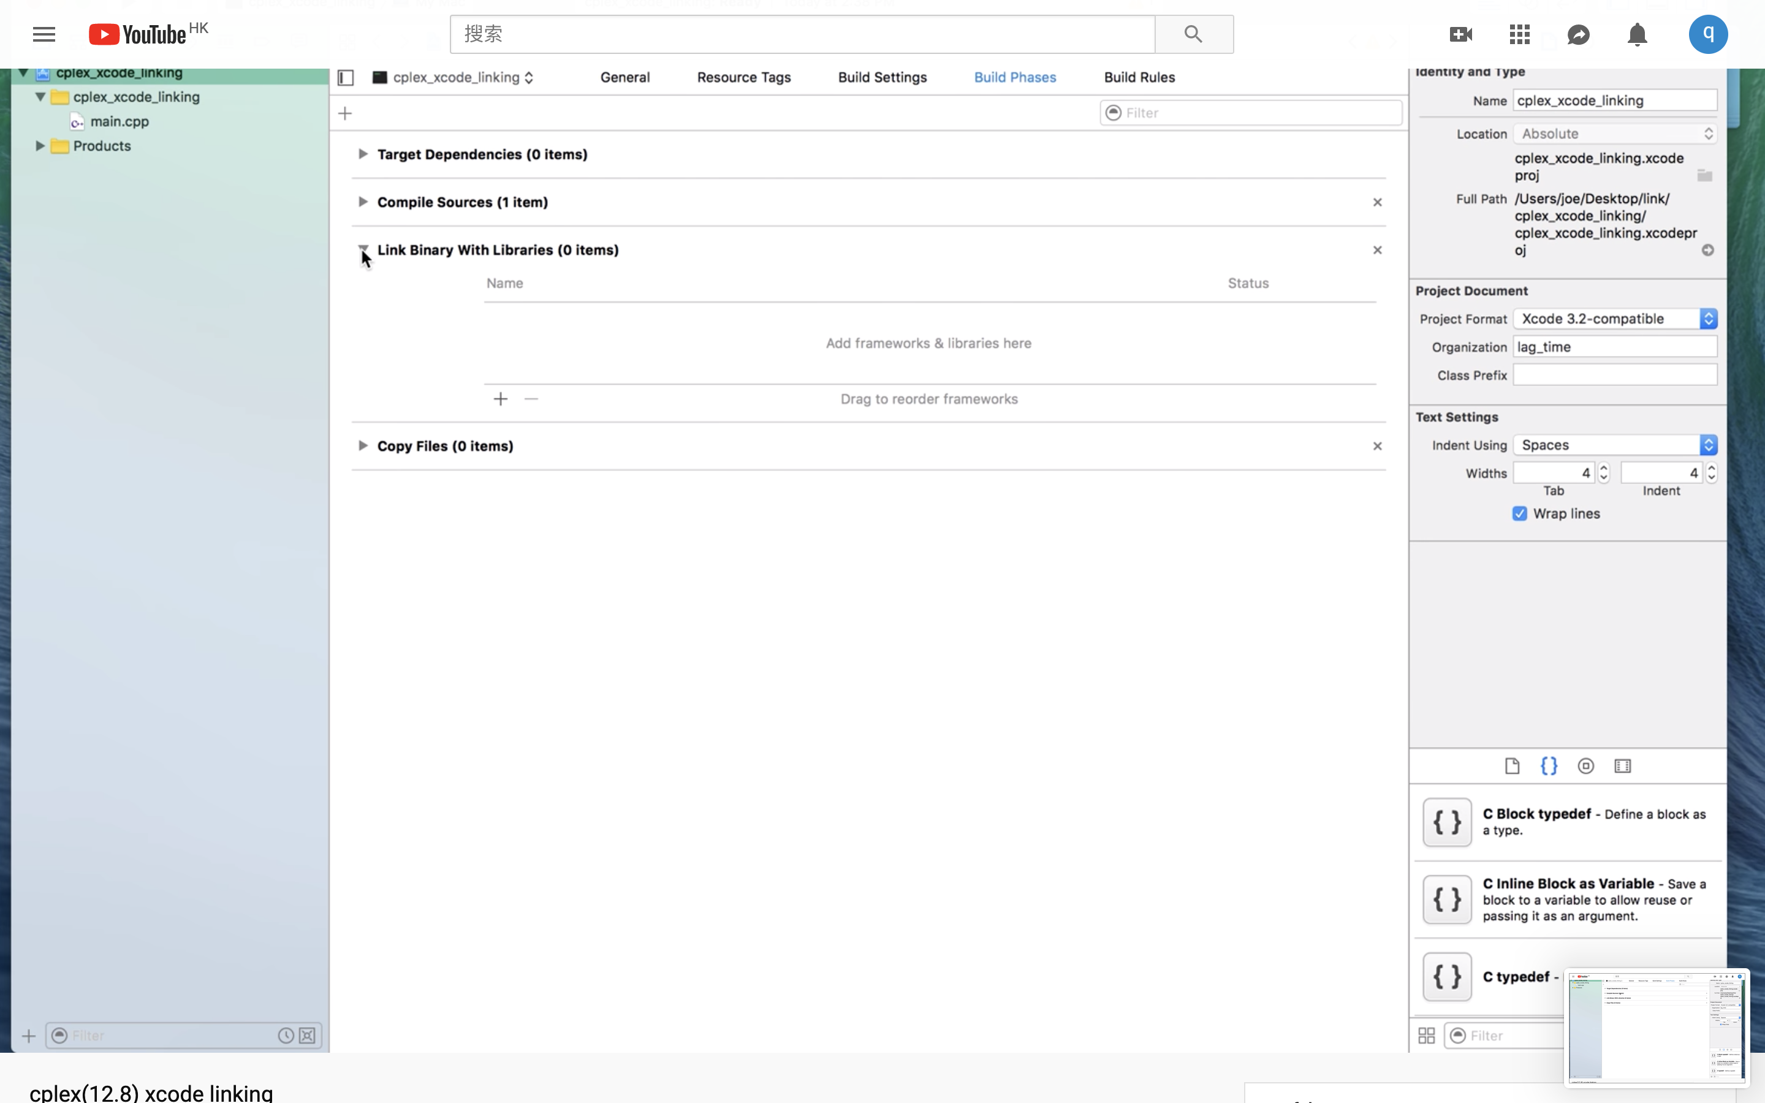Screen dimensions: 1765x1103
Task: Select main.cpp in the project navigator
Action: (119, 121)
